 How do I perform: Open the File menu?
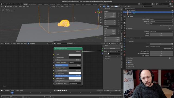coord(4,4)
